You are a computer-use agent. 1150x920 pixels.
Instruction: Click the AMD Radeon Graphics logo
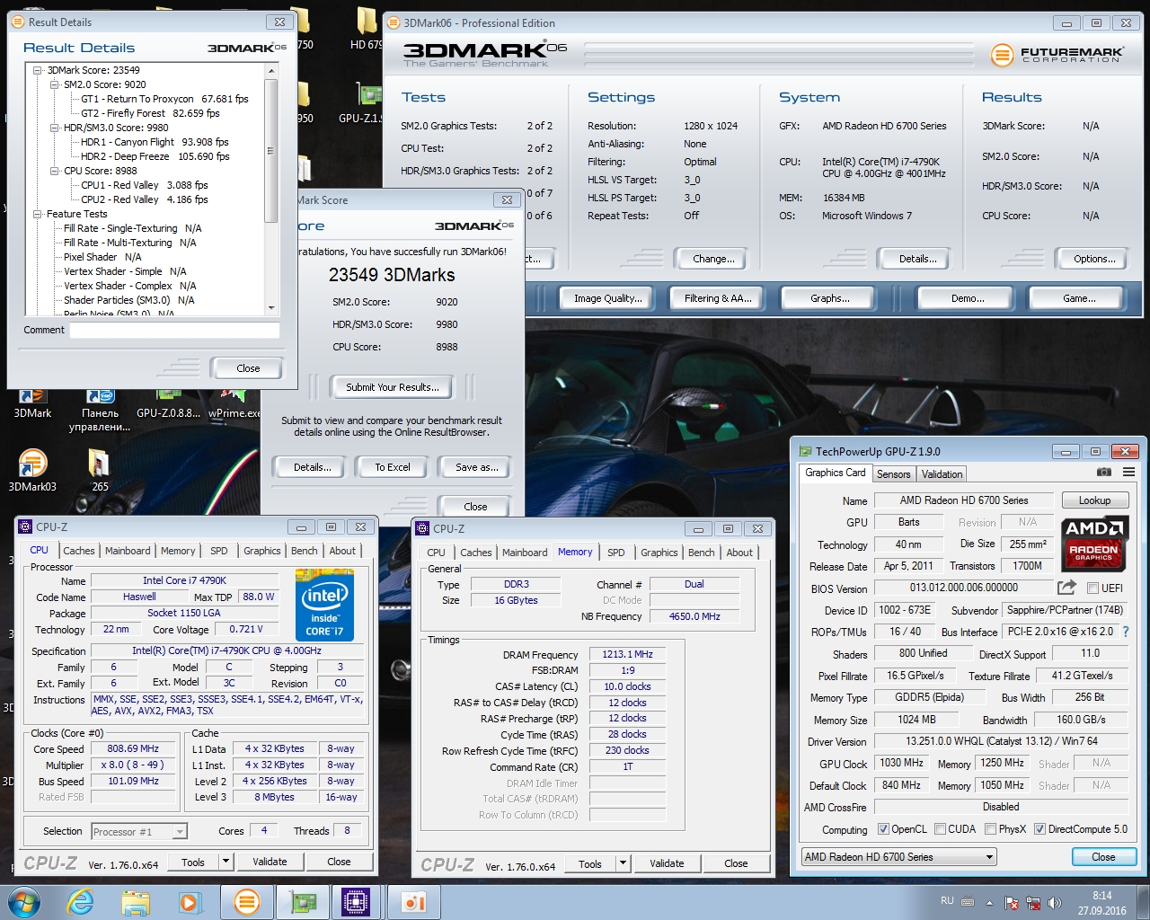coord(1094,542)
